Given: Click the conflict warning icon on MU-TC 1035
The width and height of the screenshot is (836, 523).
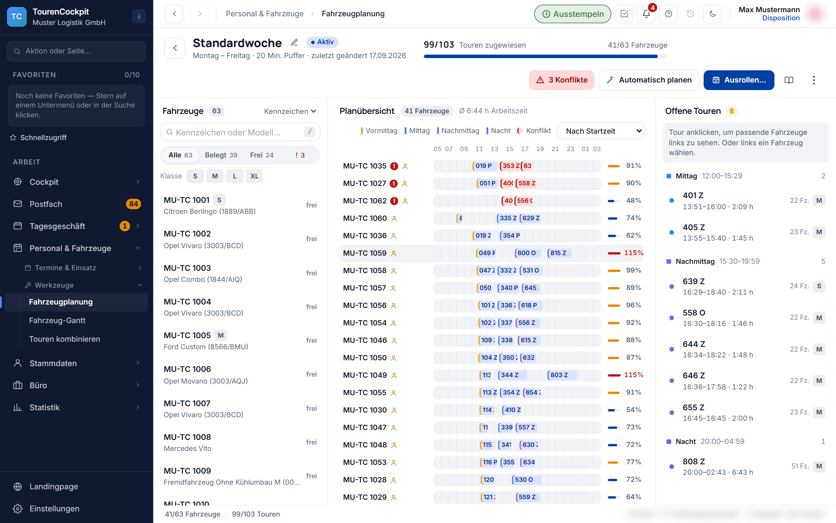Looking at the screenshot, I should 394,166.
